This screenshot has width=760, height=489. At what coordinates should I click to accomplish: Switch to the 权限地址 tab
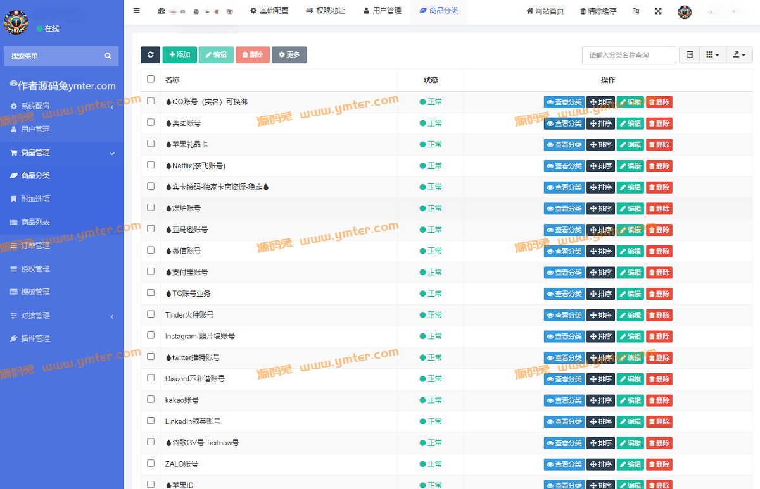click(x=326, y=11)
